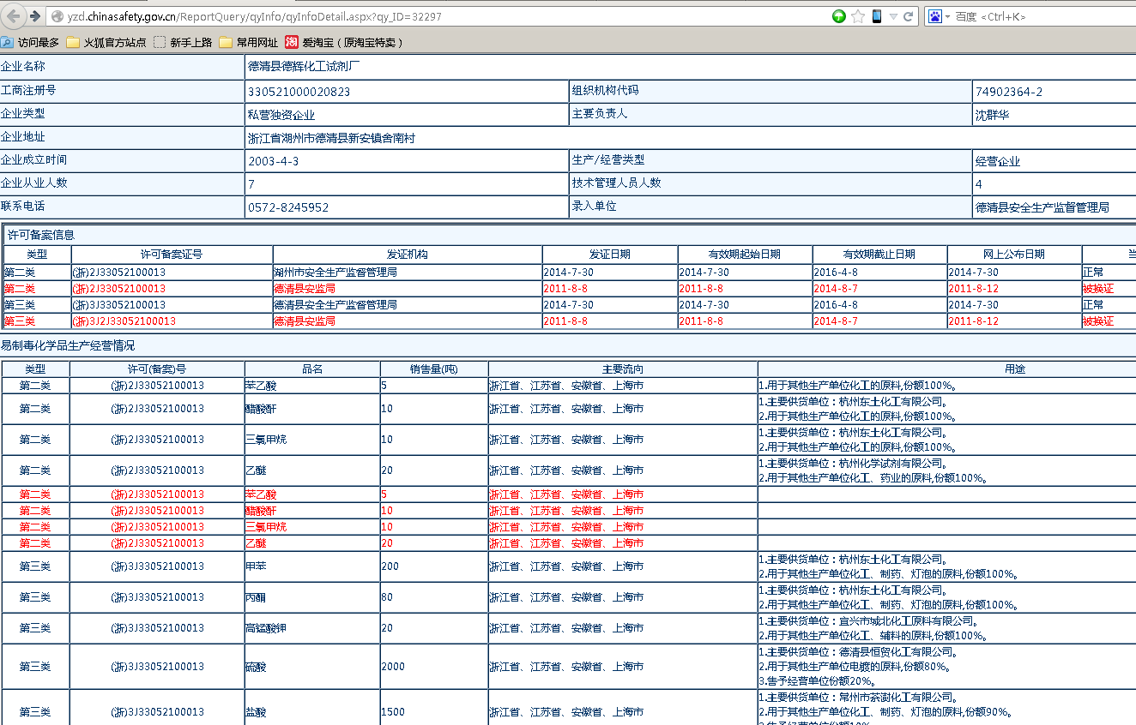Screen dimensions: 1136x725
Task: Click sales quantity 80 in 丙酮 row
Action: pos(387,597)
